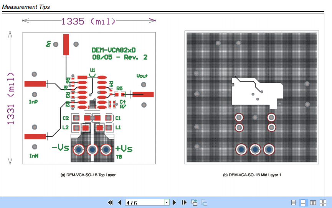
Task: Go to the next page
Action: [174, 203]
